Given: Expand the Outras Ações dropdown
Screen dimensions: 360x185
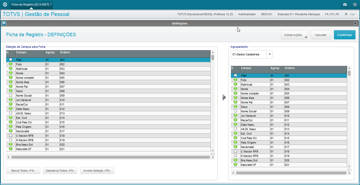Looking at the screenshot, I should 294,35.
